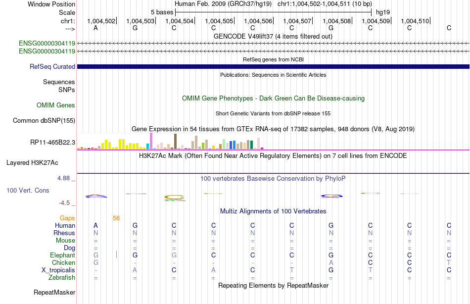This screenshot has height=304, width=470.
Task: Click the hg19 label beside scale bar
Action: (383, 12)
